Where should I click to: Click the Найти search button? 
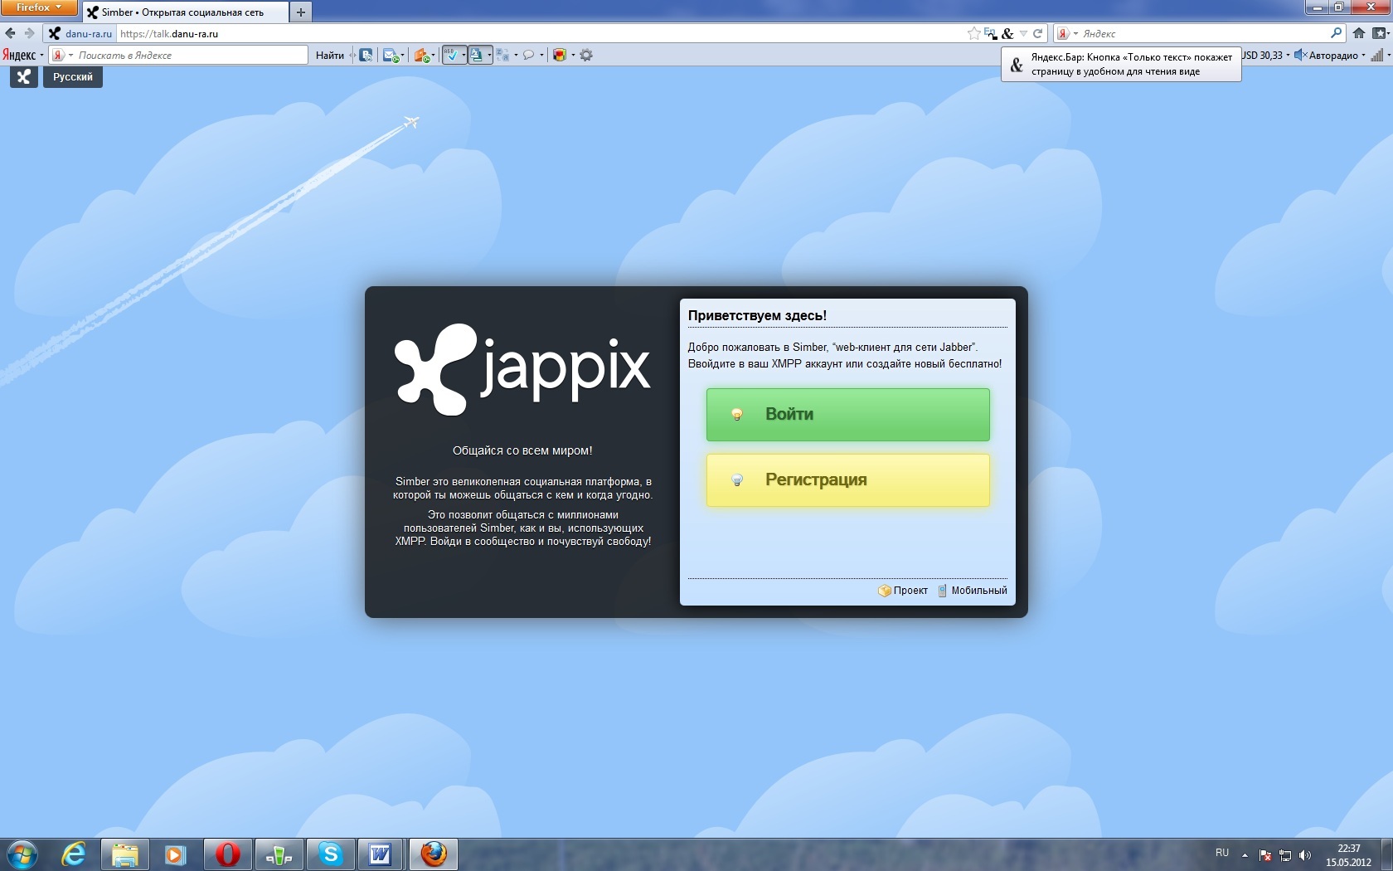coord(330,56)
